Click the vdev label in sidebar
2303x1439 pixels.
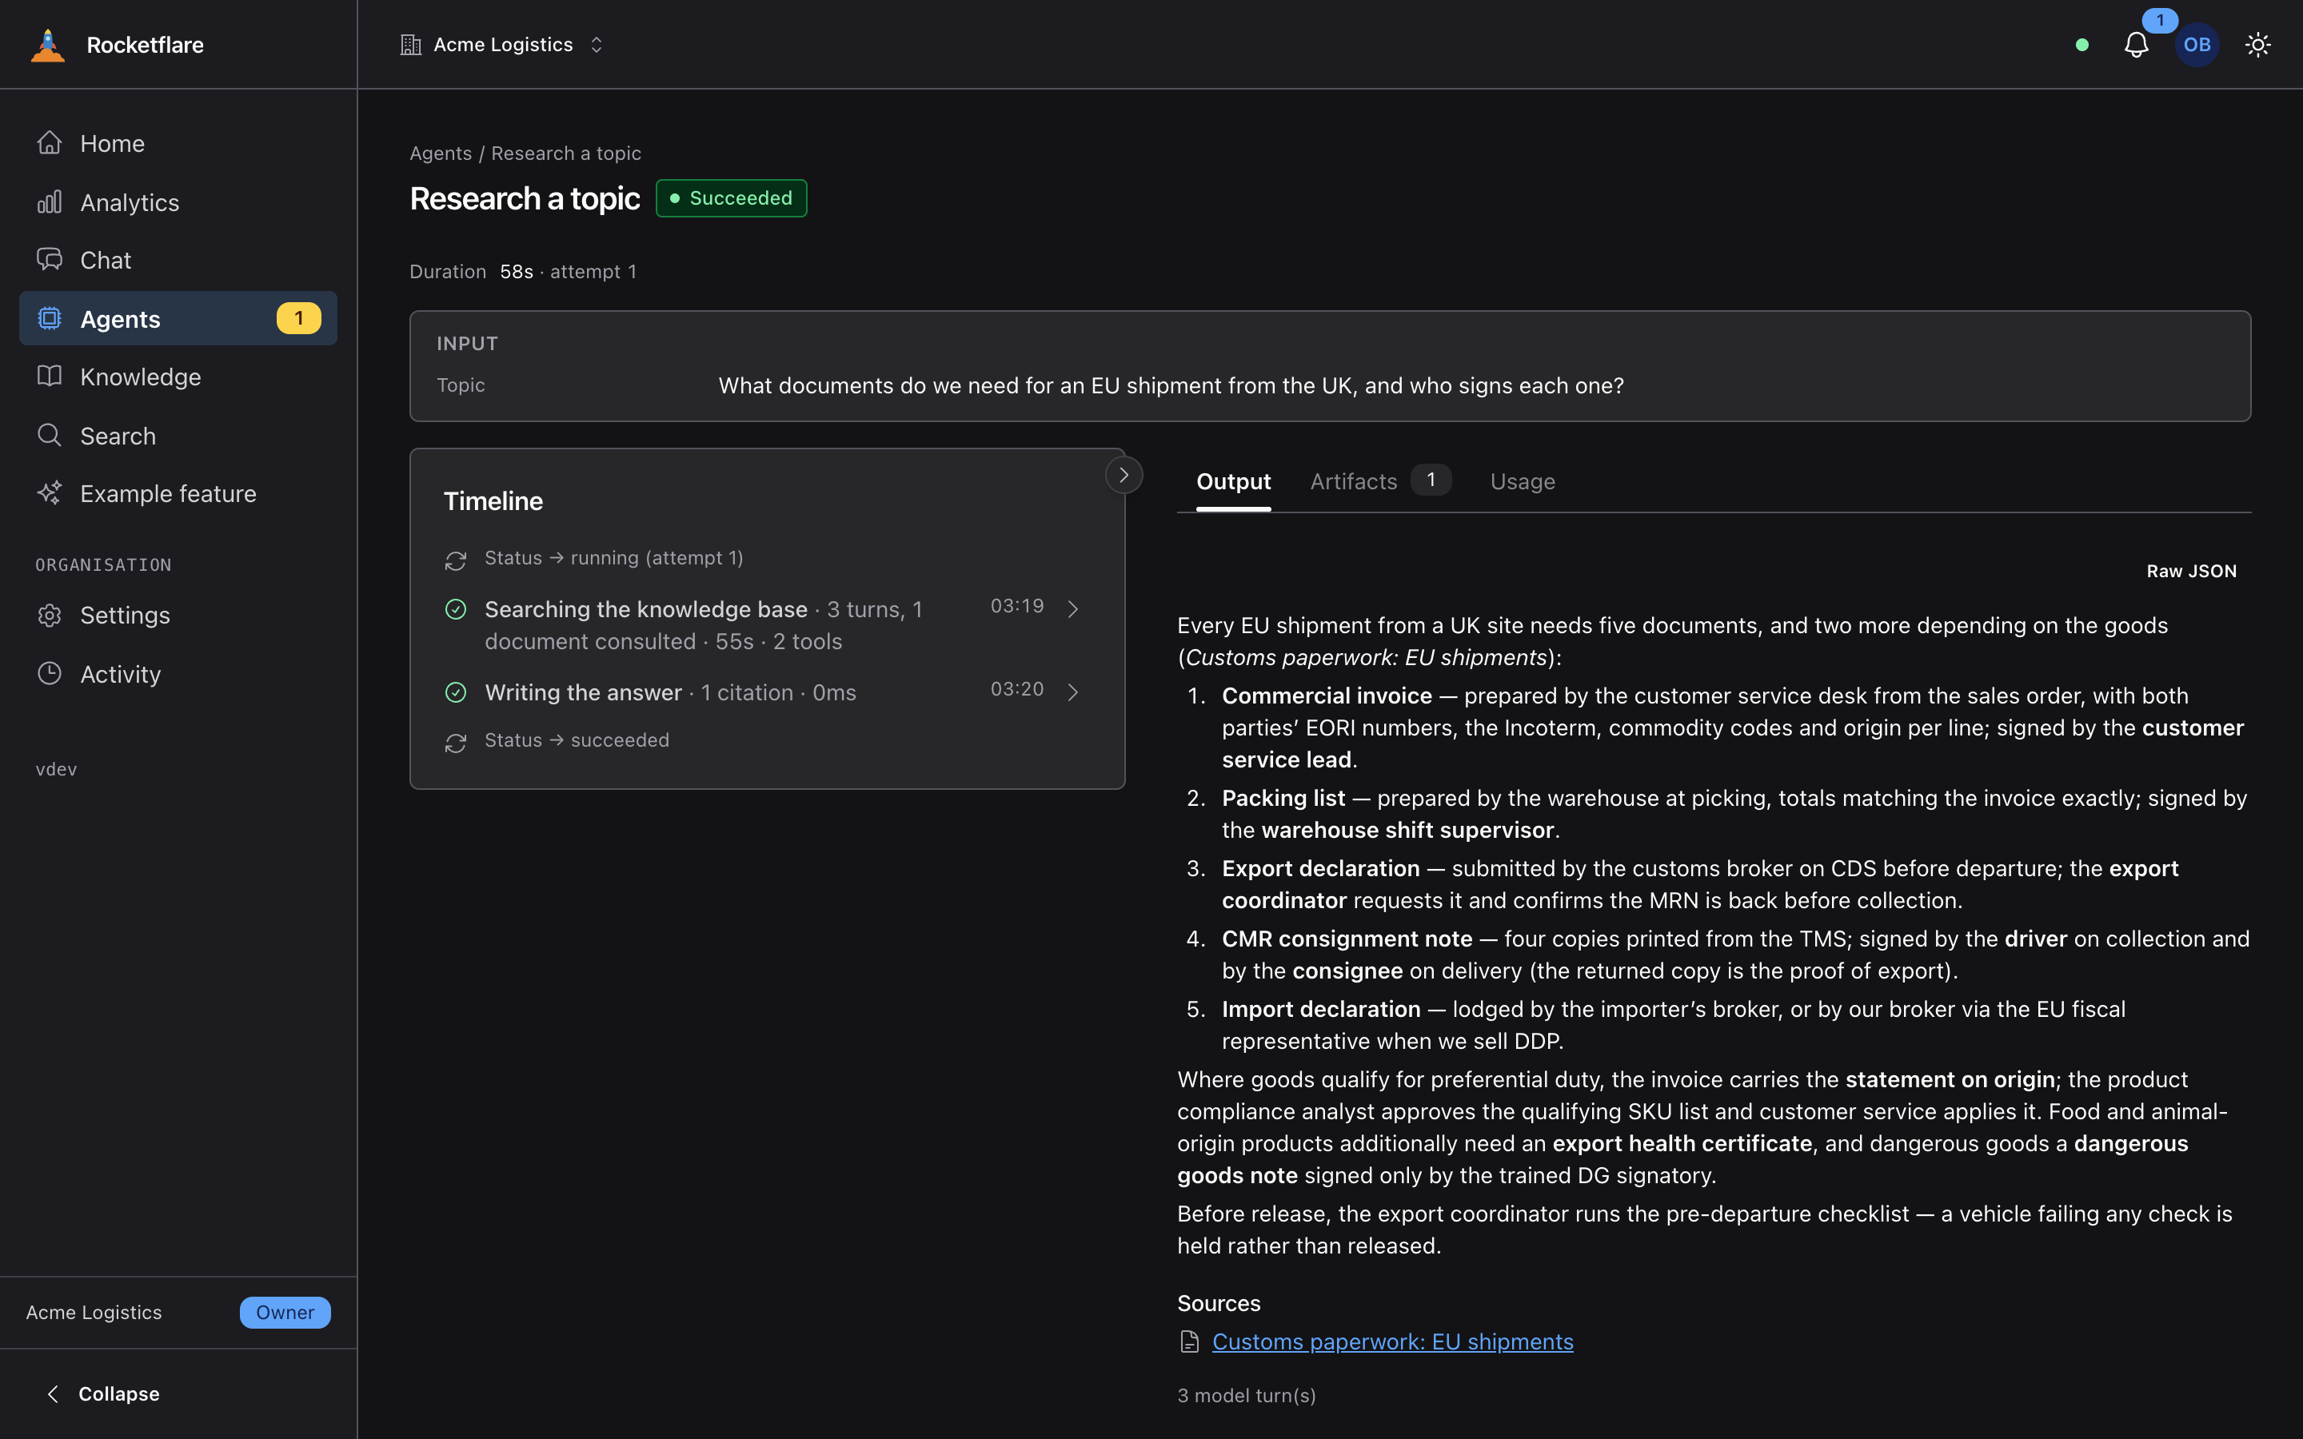56,769
